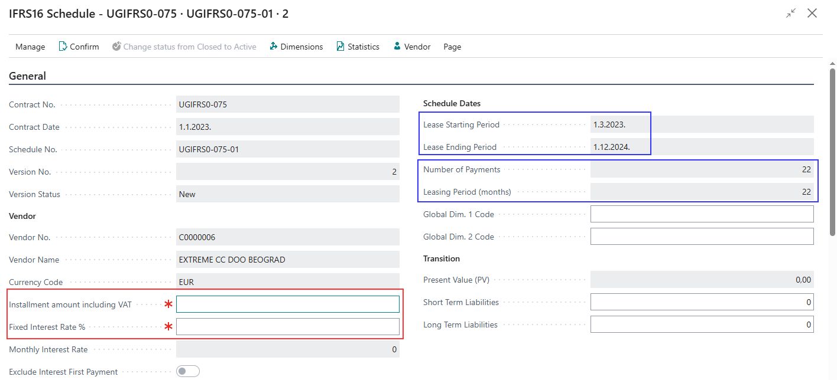The width and height of the screenshot is (837, 380).
Task: Open the Manage menu
Action: (x=30, y=47)
